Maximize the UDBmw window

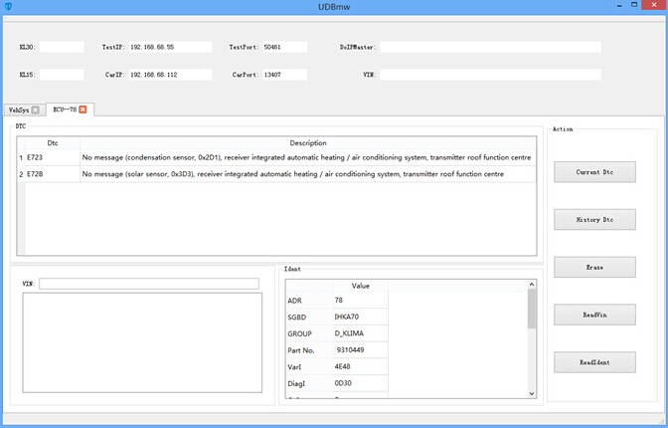pyautogui.click(x=634, y=5)
